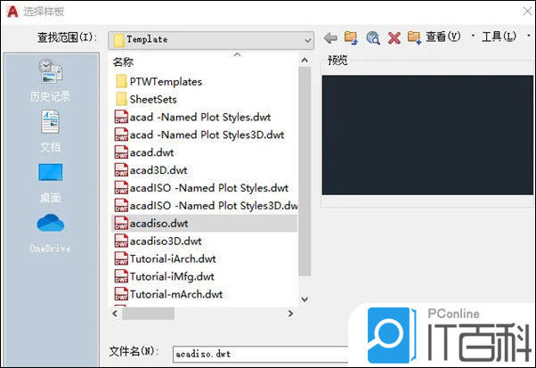Create new folder icon in toolbar
The width and height of the screenshot is (536, 368).
tap(414, 37)
